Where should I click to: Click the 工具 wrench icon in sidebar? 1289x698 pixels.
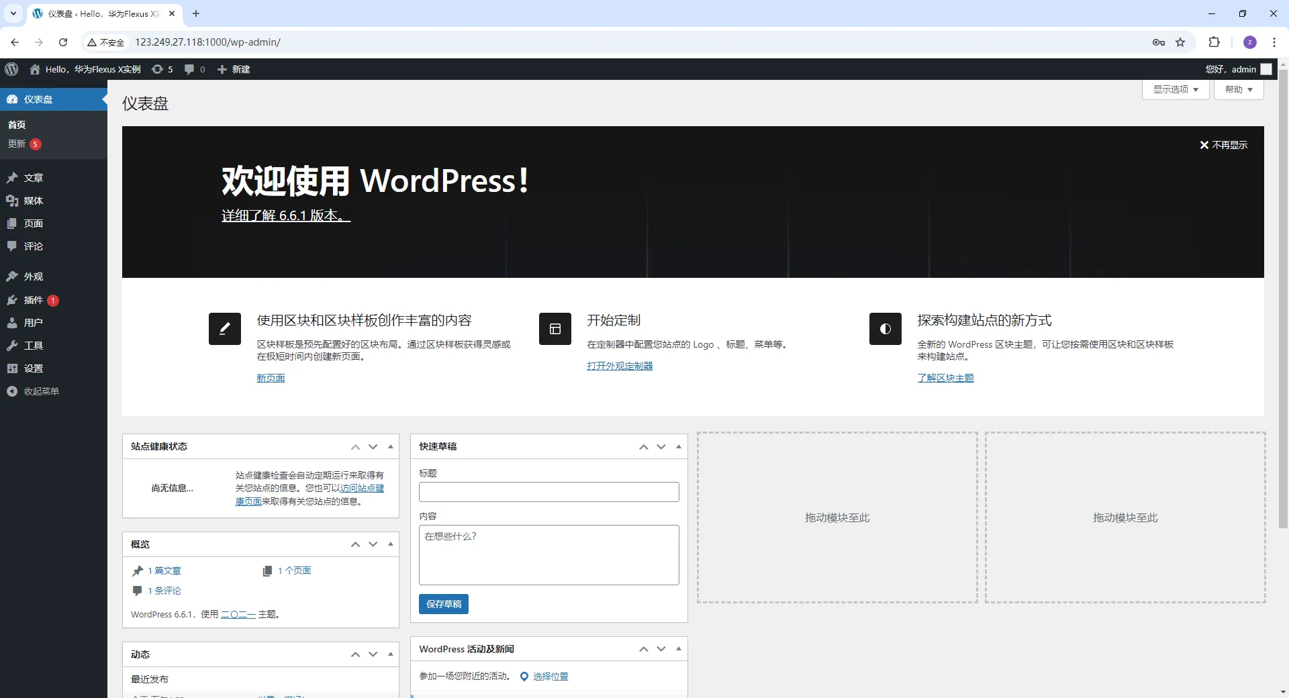pyautogui.click(x=12, y=346)
